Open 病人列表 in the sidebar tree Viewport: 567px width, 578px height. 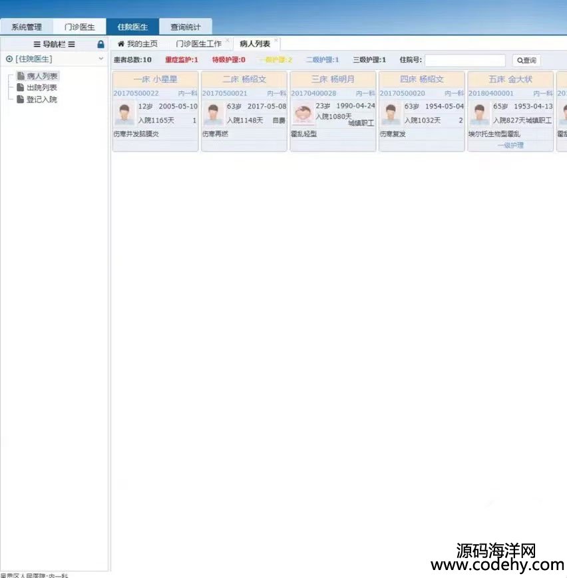tap(42, 76)
